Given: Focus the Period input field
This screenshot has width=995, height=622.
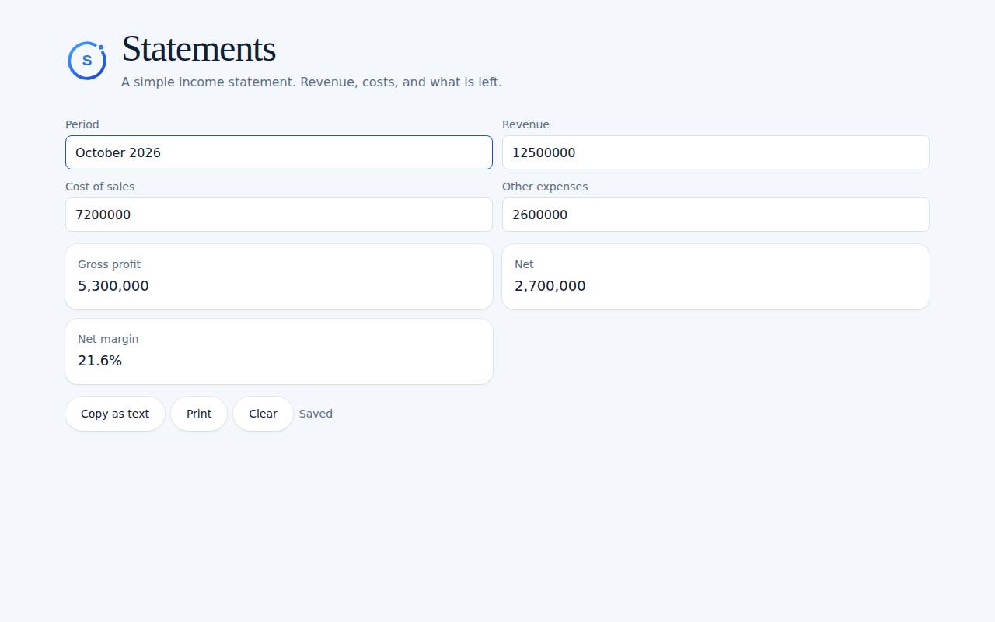Looking at the screenshot, I should (279, 152).
